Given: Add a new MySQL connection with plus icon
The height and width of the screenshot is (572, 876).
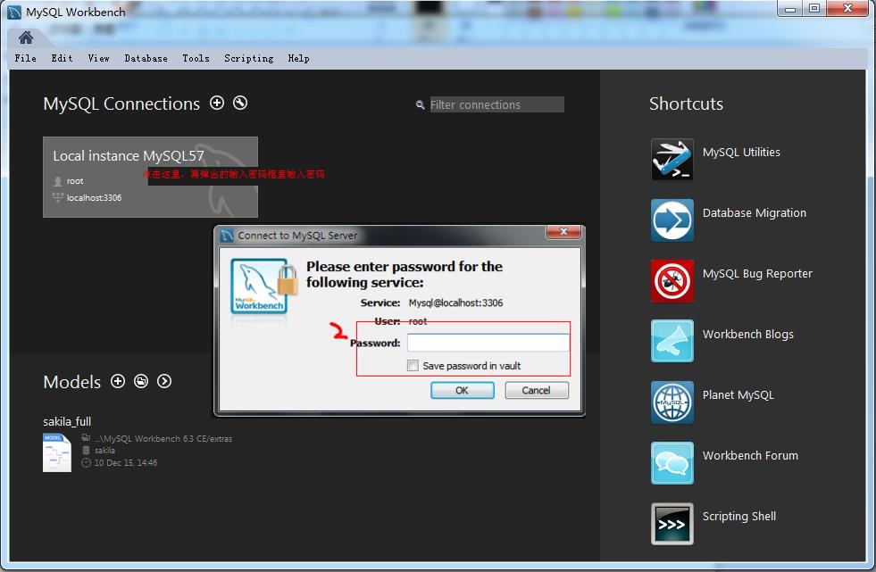Looking at the screenshot, I should coord(217,103).
